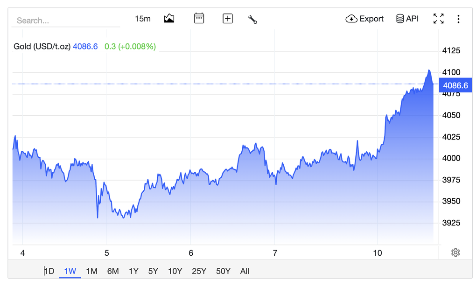Switch on the All timeframe view
476x287 pixels.
[x=245, y=271]
